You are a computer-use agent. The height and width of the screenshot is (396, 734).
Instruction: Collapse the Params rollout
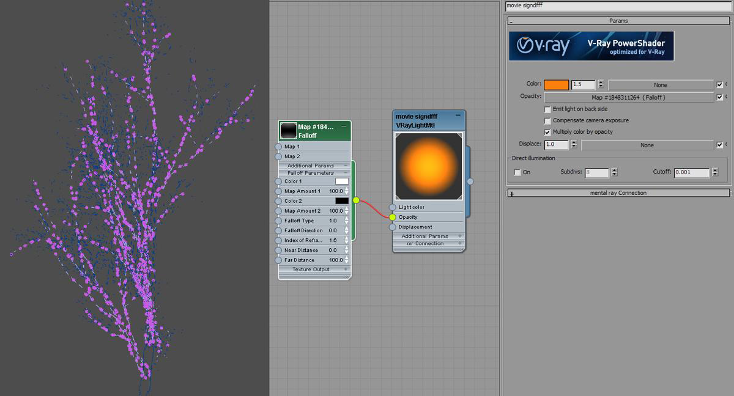(512, 21)
